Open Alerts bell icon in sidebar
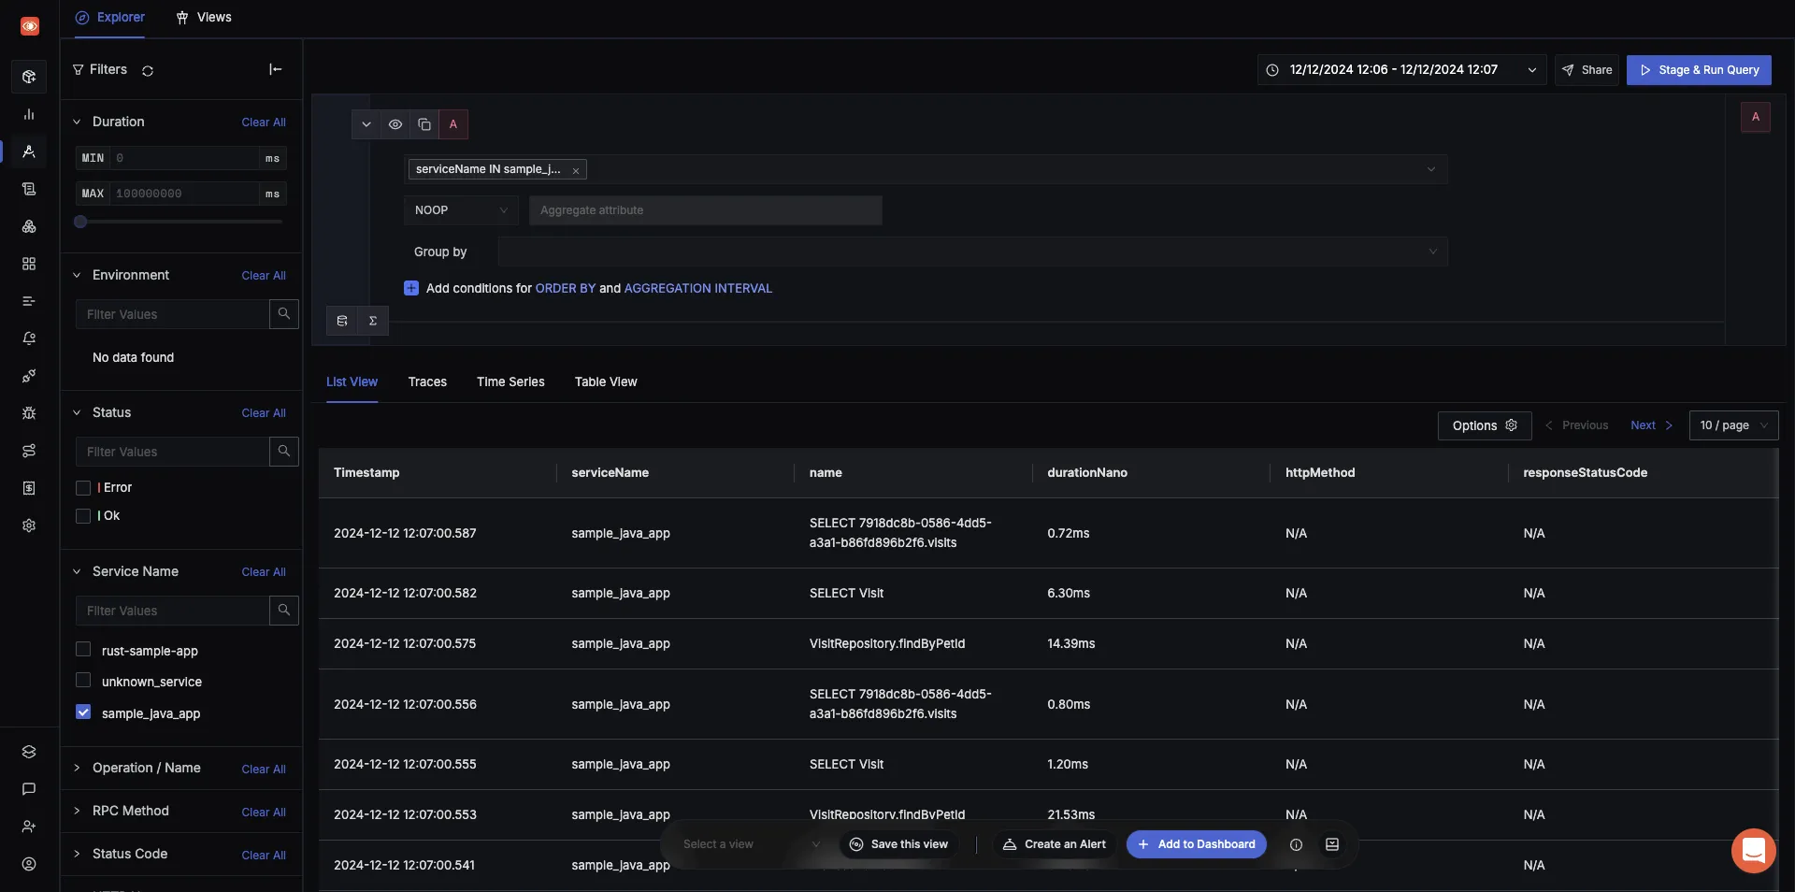The width and height of the screenshot is (1795, 892). [x=29, y=338]
